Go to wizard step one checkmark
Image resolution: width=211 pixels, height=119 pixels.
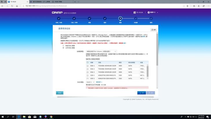tap(59, 18)
